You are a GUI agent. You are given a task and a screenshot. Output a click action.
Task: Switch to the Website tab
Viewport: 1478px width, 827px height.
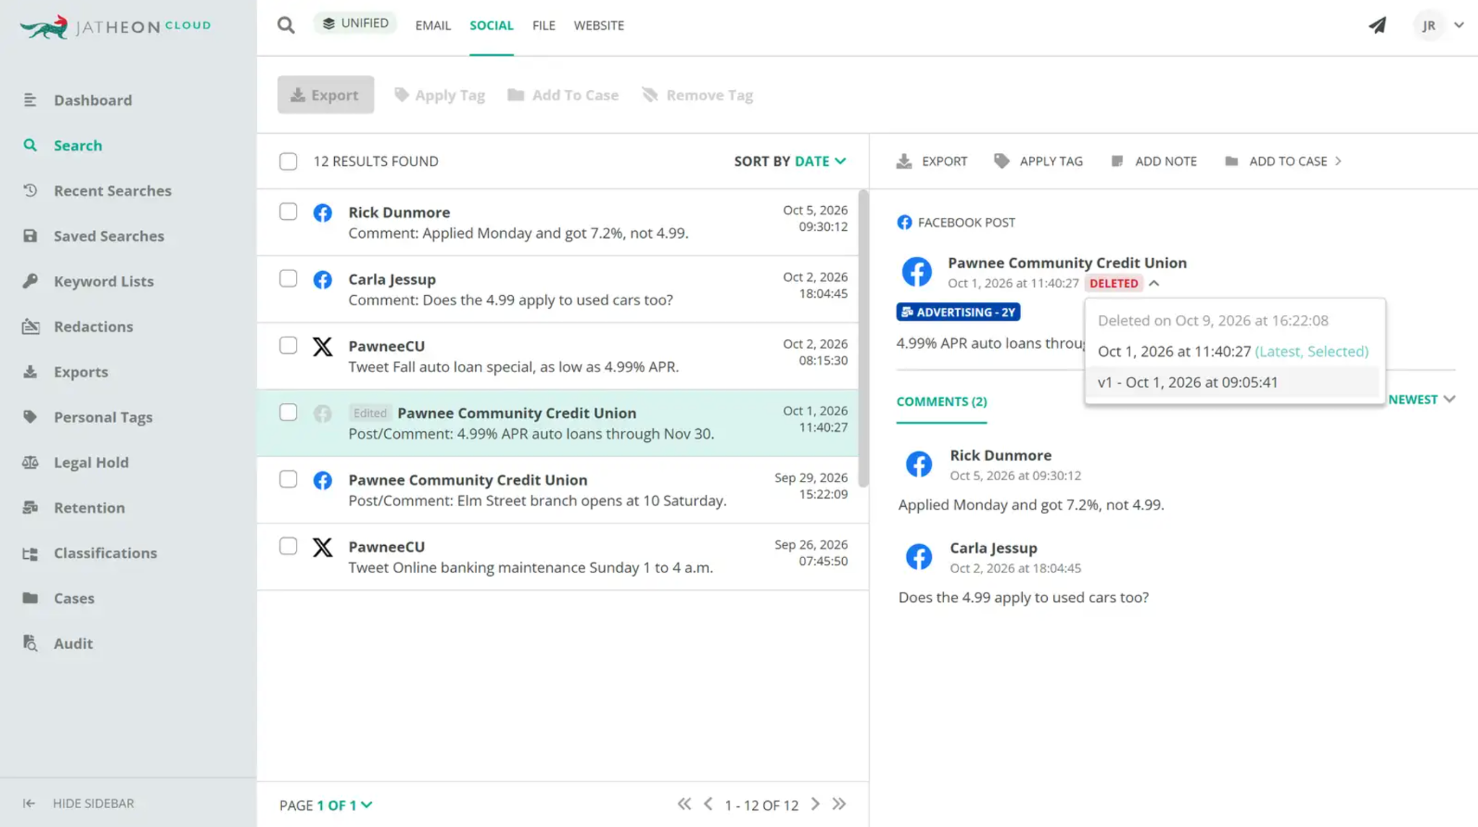tap(599, 25)
